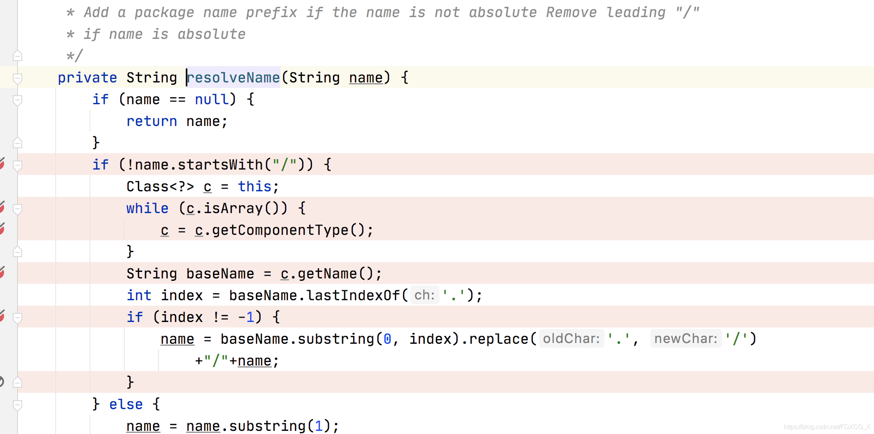Click the change marker next to the index check line
The image size is (874, 434).
[x=2, y=316]
